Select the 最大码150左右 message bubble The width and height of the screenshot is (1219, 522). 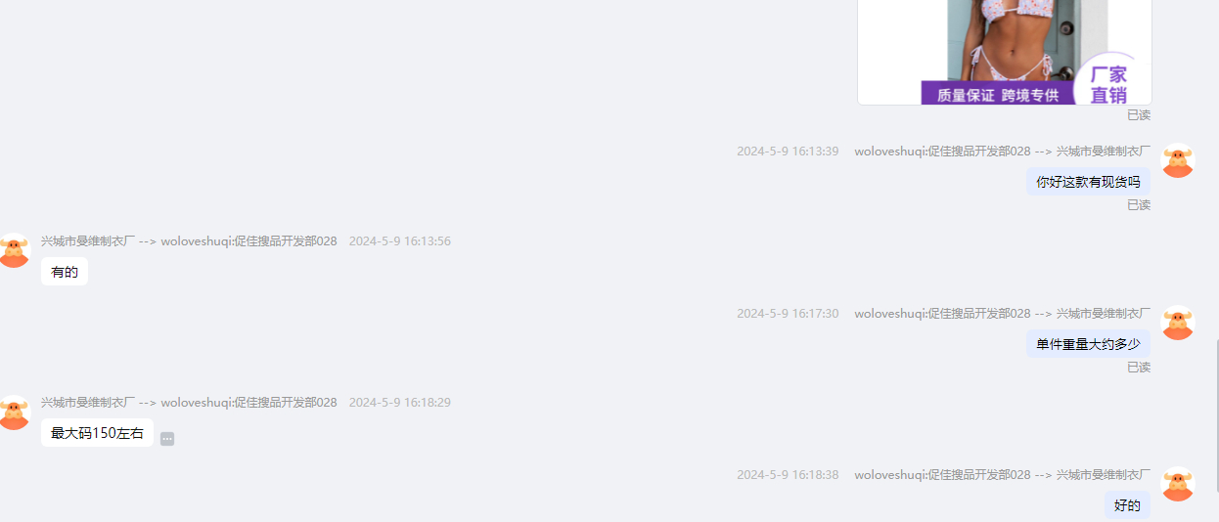pyautogui.click(x=97, y=432)
